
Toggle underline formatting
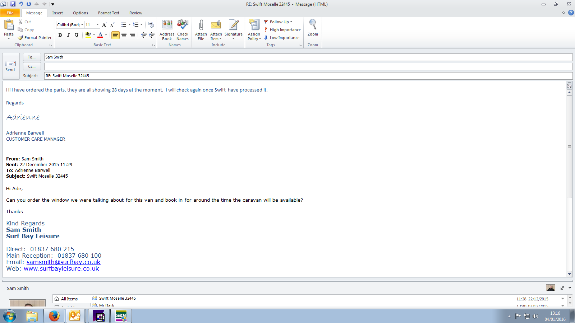tap(77, 35)
